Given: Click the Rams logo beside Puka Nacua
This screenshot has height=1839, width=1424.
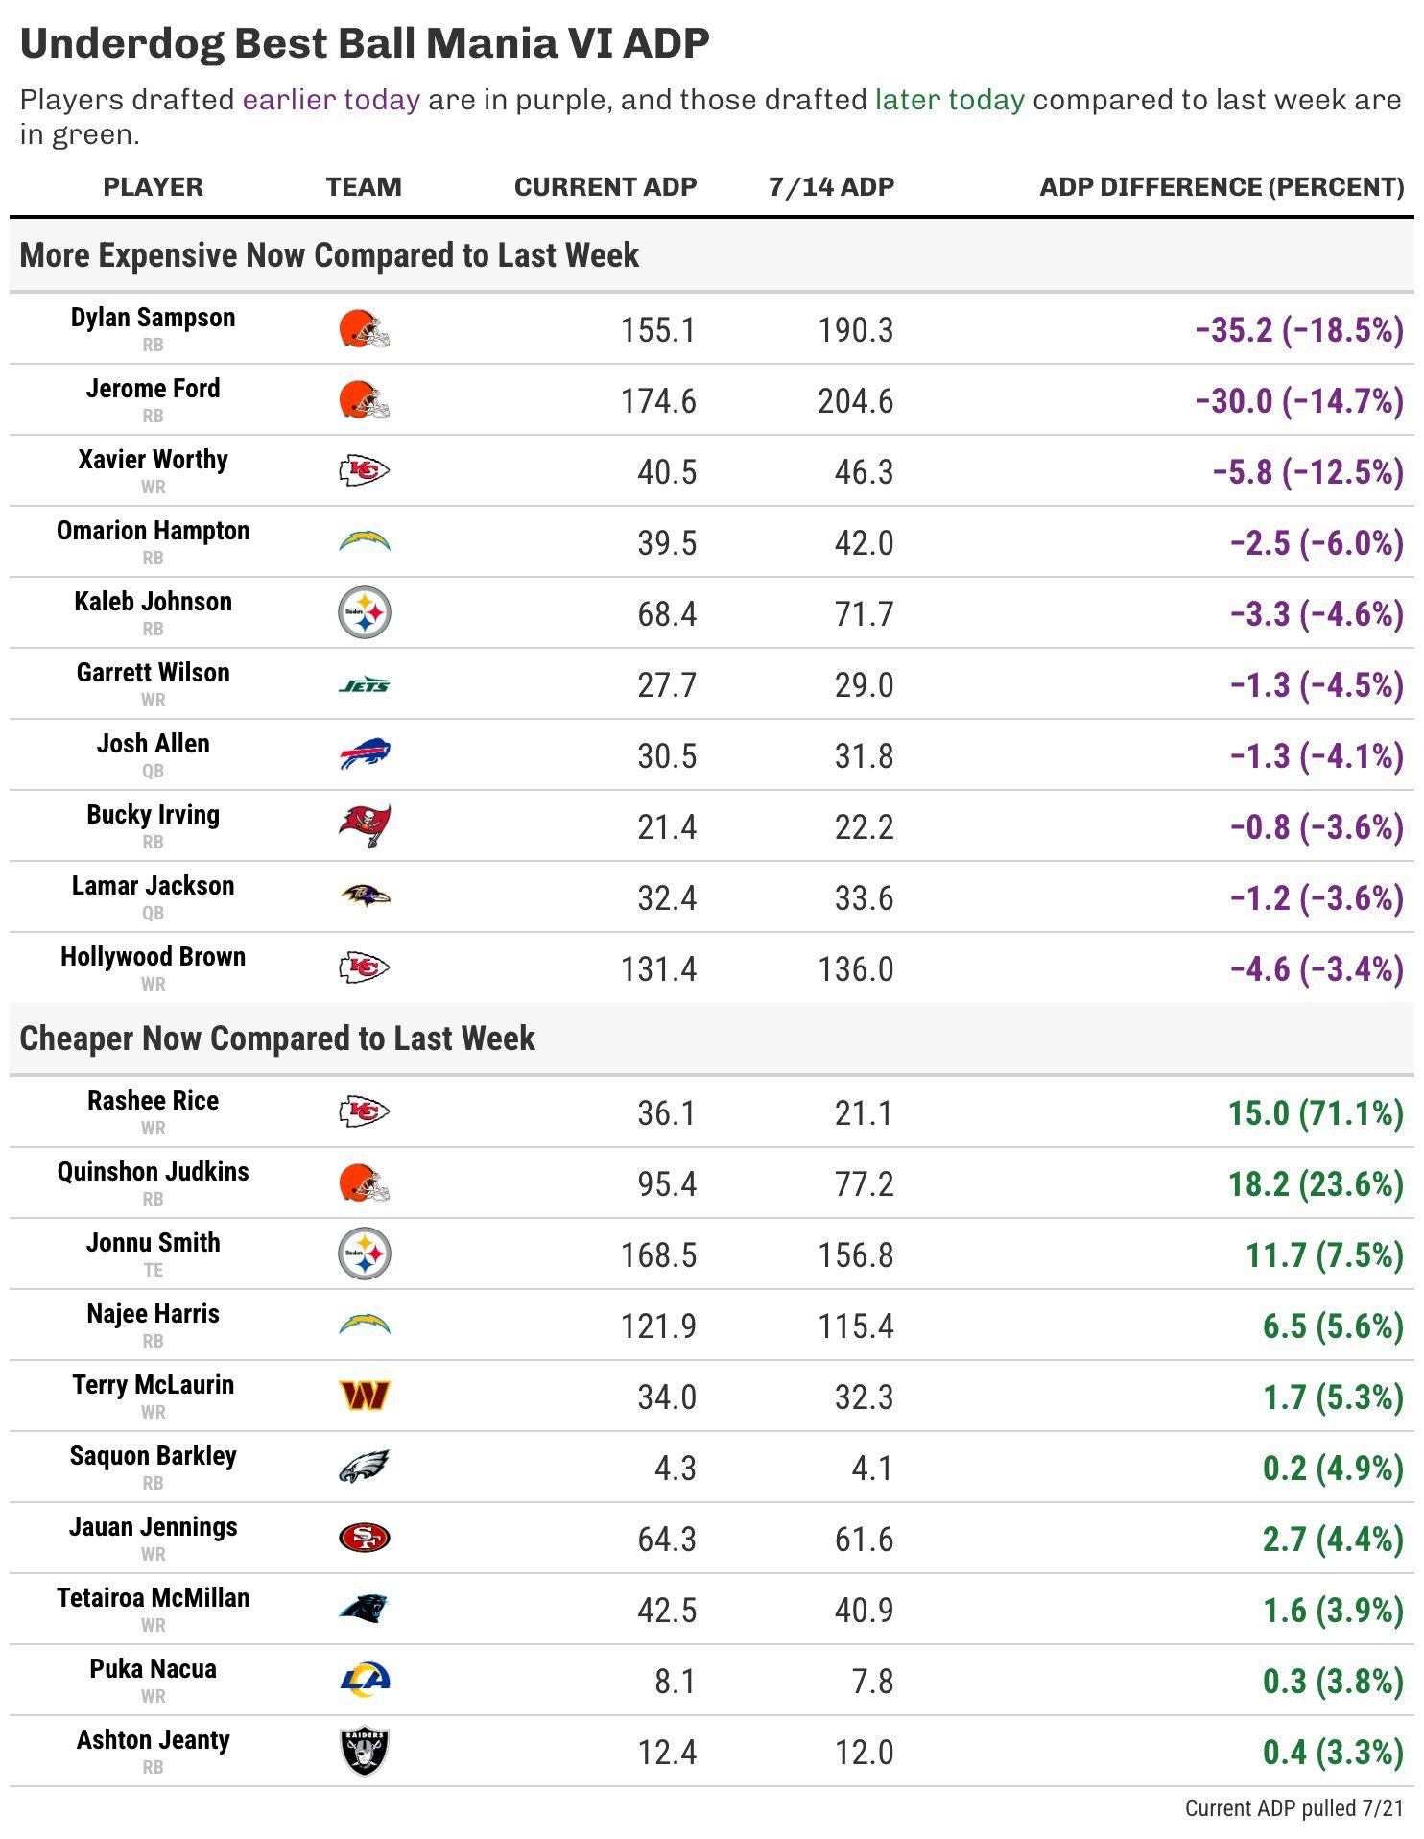Looking at the screenshot, I should point(364,1681).
